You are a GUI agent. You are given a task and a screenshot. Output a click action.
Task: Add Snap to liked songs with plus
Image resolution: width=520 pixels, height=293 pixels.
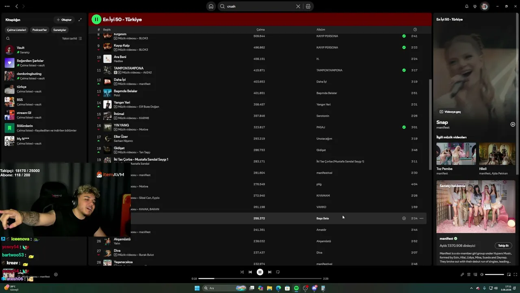coord(513,124)
